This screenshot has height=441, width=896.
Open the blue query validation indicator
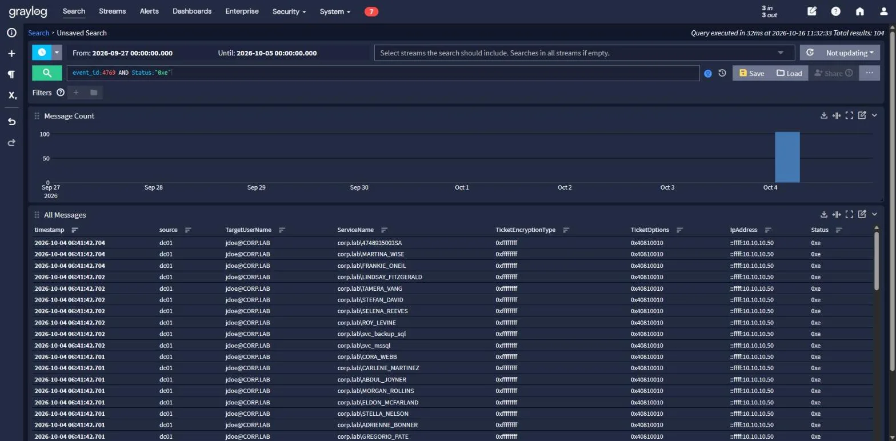(x=708, y=73)
